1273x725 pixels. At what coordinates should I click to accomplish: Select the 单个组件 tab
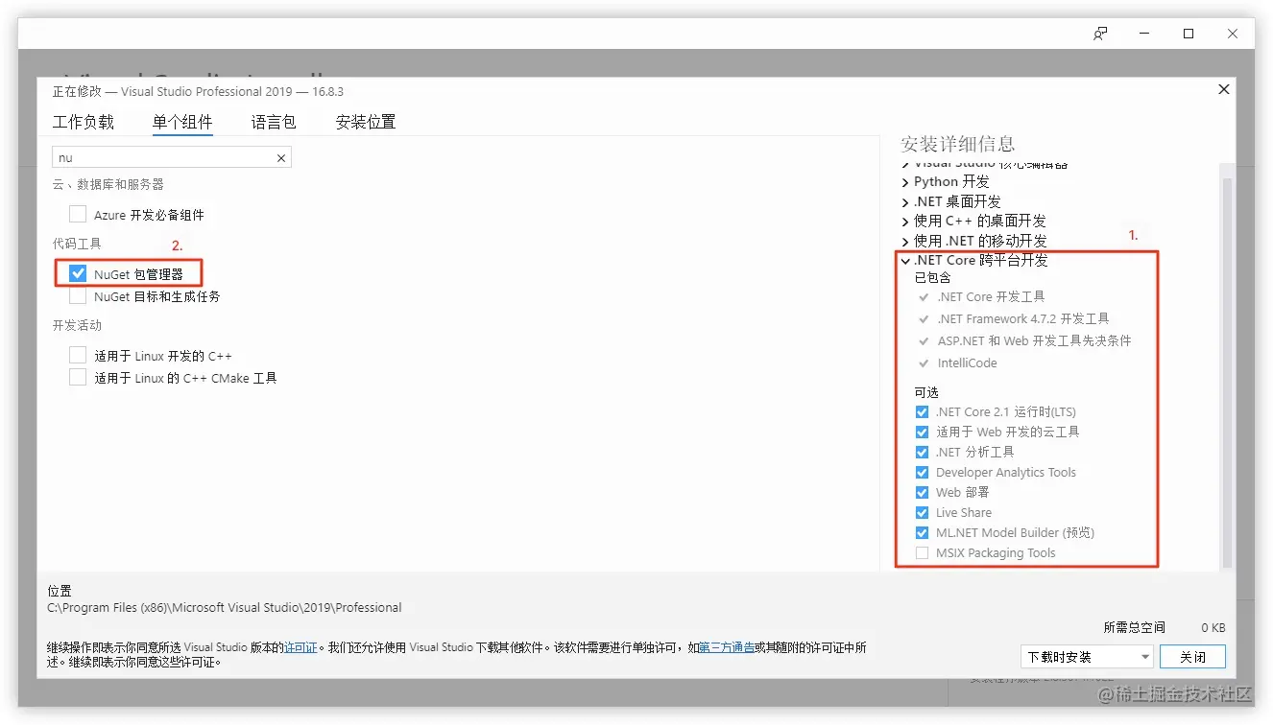click(x=182, y=122)
